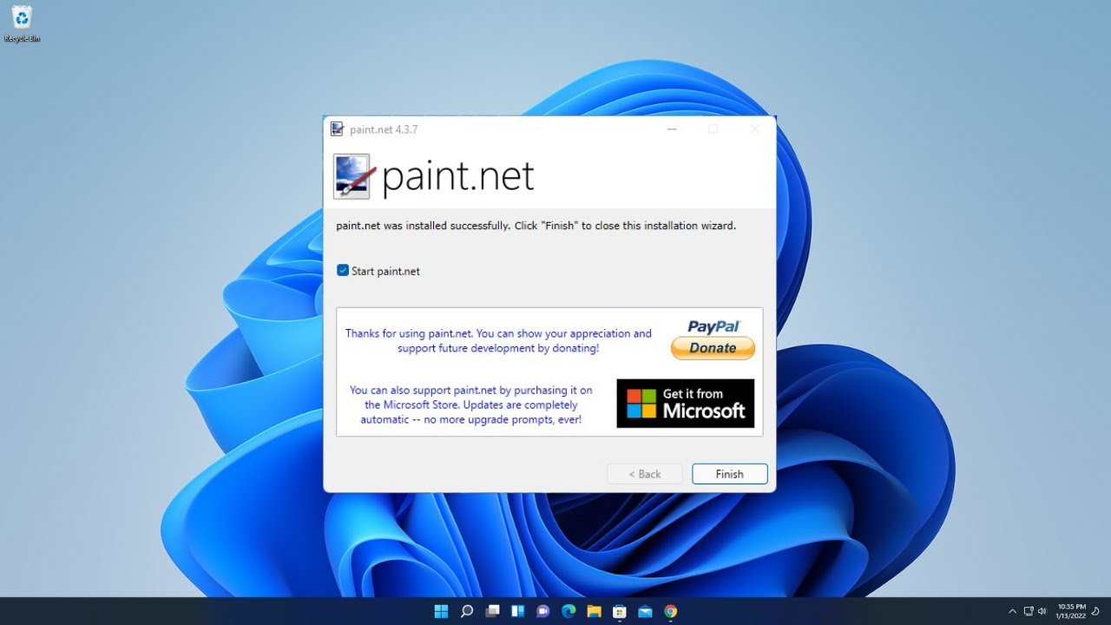The image size is (1111, 625).
Task: Open File Explorer from the taskbar
Action: point(594,611)
